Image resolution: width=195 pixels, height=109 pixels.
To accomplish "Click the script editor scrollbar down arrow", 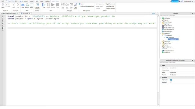I will tap(158, 105).
